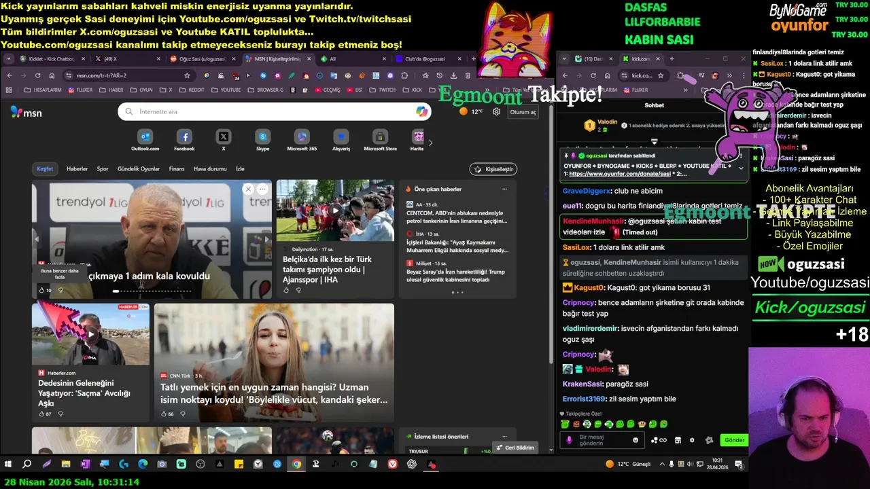870x489 pixels.
Task: Click the MSN logo
Action: pyautogui.click(x=26, y=112)
